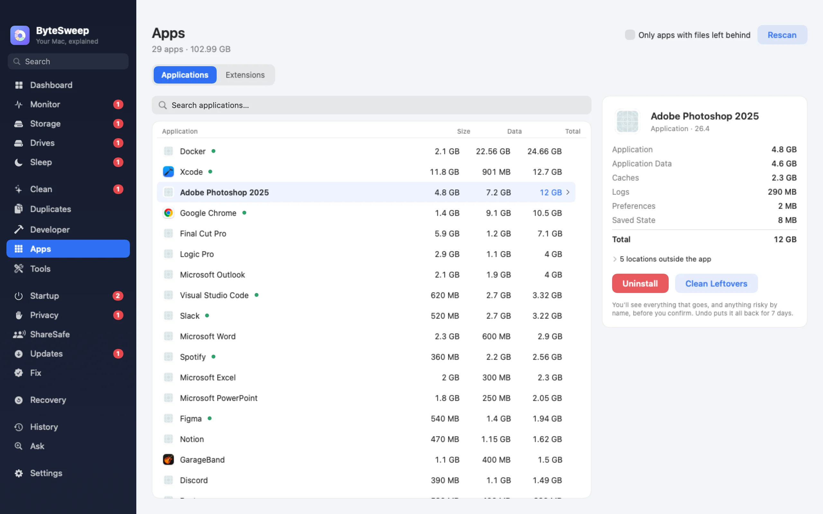Click the Storage drive icon
823x514 pixels.
[x=19, y=124]
